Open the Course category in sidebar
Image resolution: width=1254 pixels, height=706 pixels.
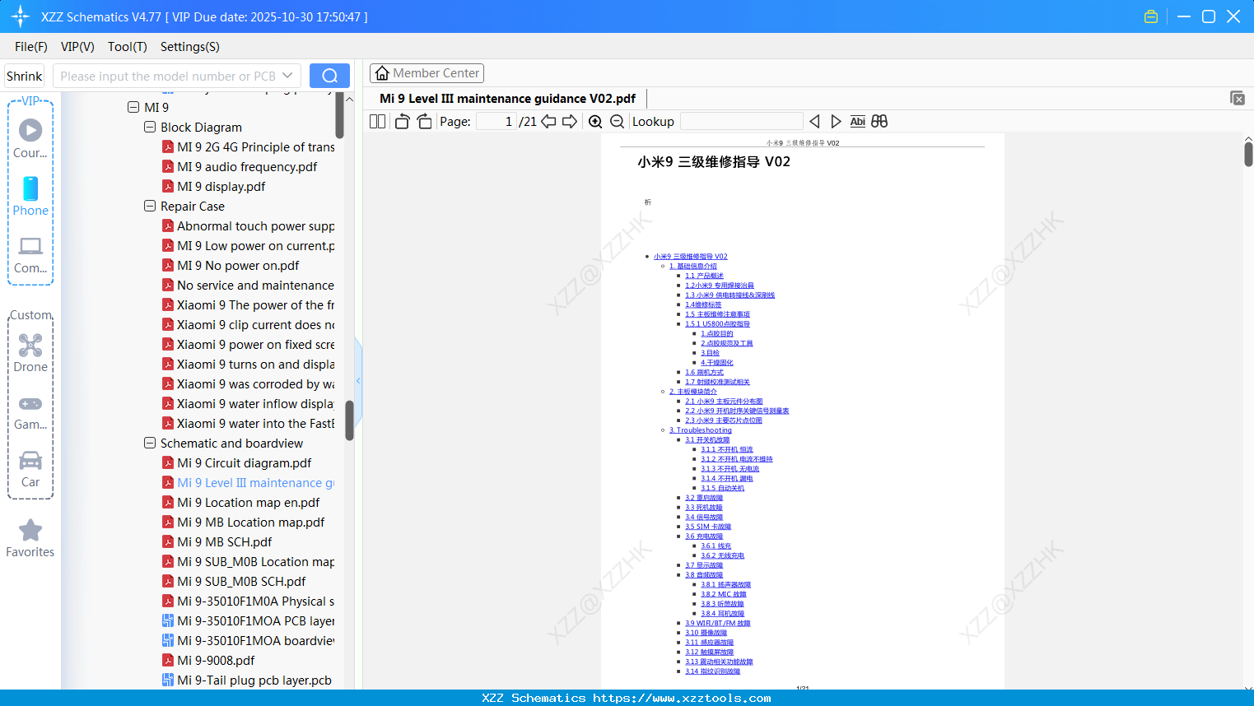(x=30, y=139)
